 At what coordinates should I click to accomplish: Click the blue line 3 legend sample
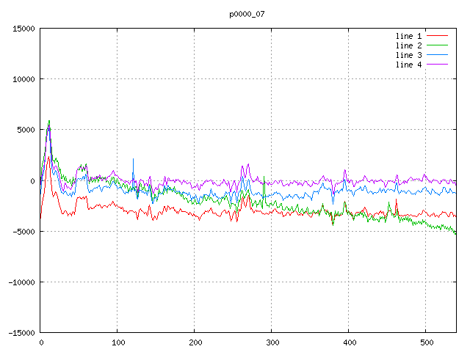click(x=438, y=55)
